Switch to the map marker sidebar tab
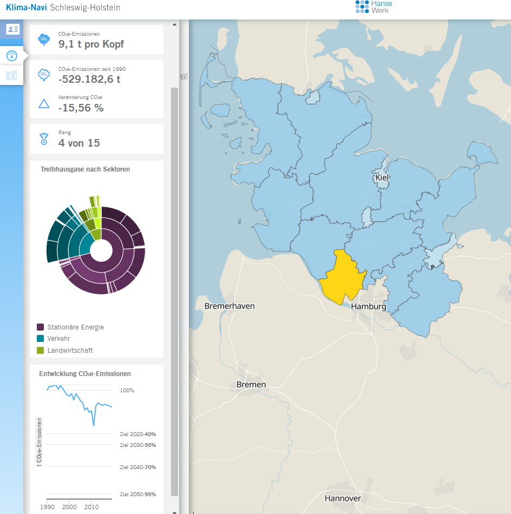The width and height of the screenshot is (511, 514). [x=12, y=76]
